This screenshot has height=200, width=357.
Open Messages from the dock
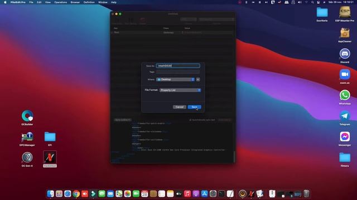tap(102, 194)
